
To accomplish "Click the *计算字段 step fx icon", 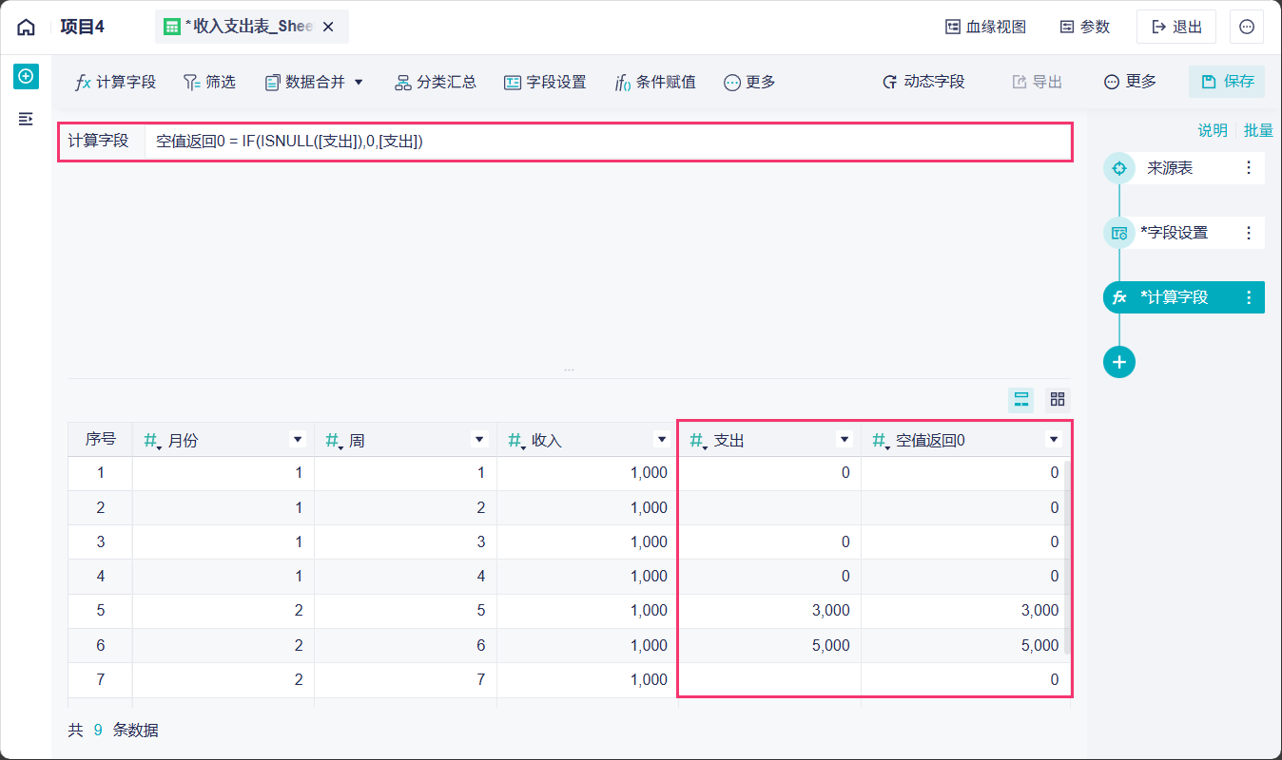I will pos(1119,297).
